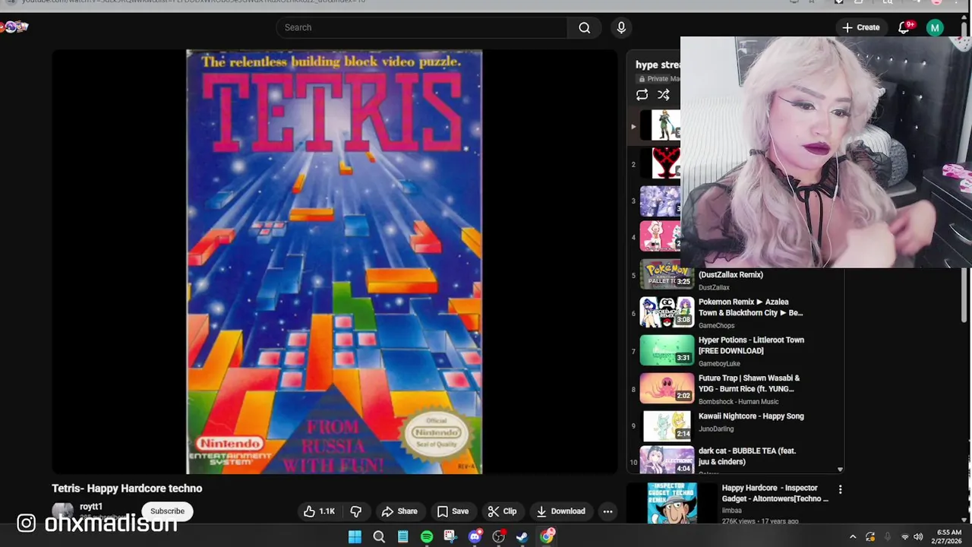The height and width of the screenshot is (547, 972).
Task: Open three-dot menu for Inspector Gadget video
Action: pyautogui.click(x=840, y=490)
